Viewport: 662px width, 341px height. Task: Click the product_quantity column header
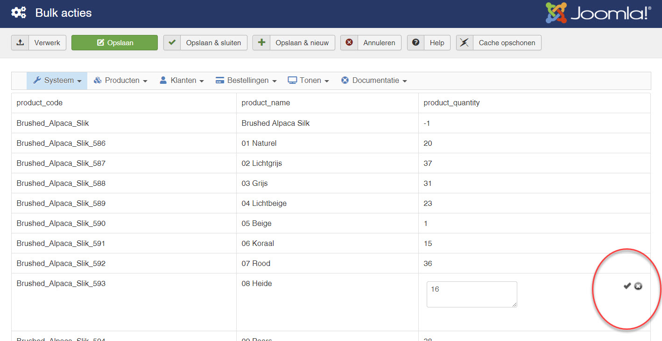click(x=451, y=103)
